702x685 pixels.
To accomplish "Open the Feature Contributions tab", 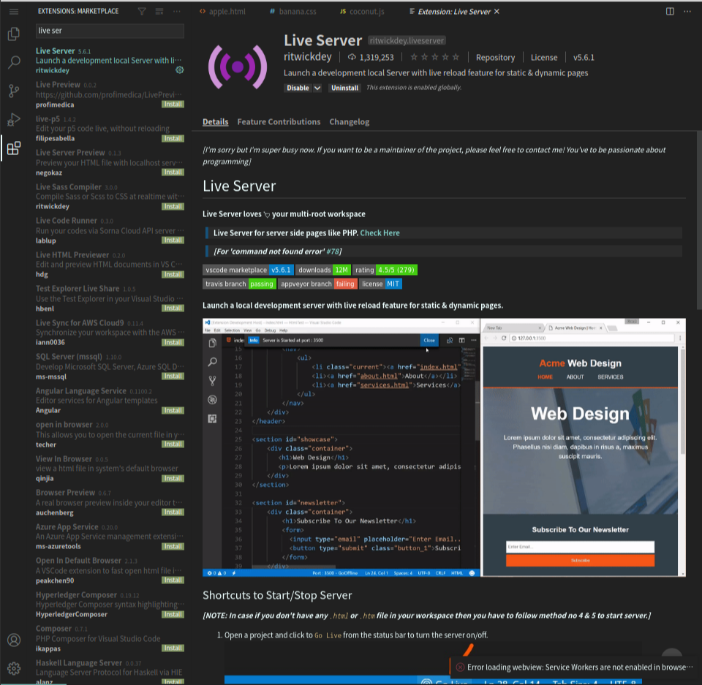I will click(x=279, y=122).
